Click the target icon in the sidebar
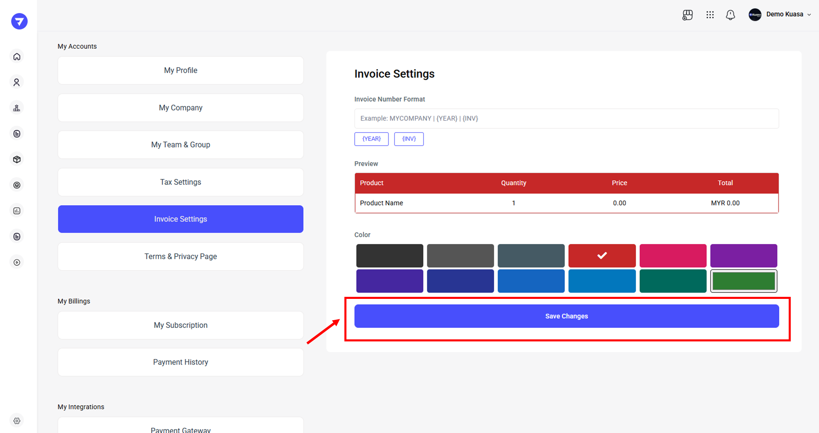This screenshot has width=819, height=433. 17,185
